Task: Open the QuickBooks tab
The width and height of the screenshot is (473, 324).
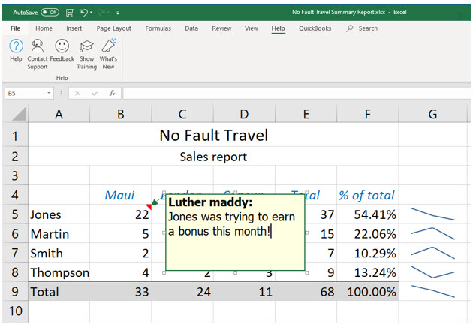Action: pos(315,28)
